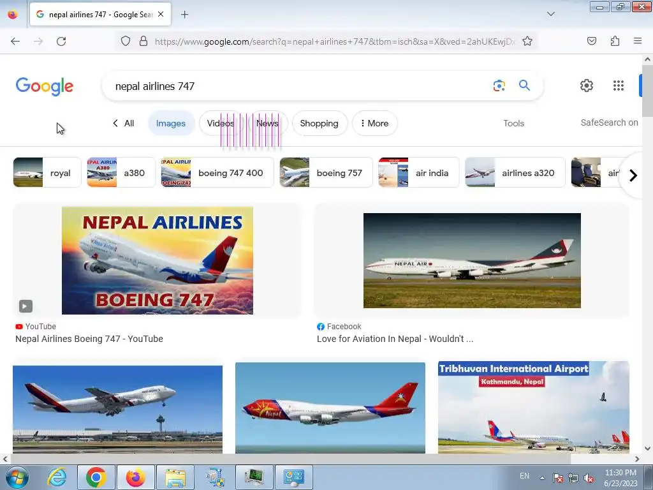The image size is (653, 490).
Task: Filter by the royal suggestion chip
Action: [x=47, y=172]
